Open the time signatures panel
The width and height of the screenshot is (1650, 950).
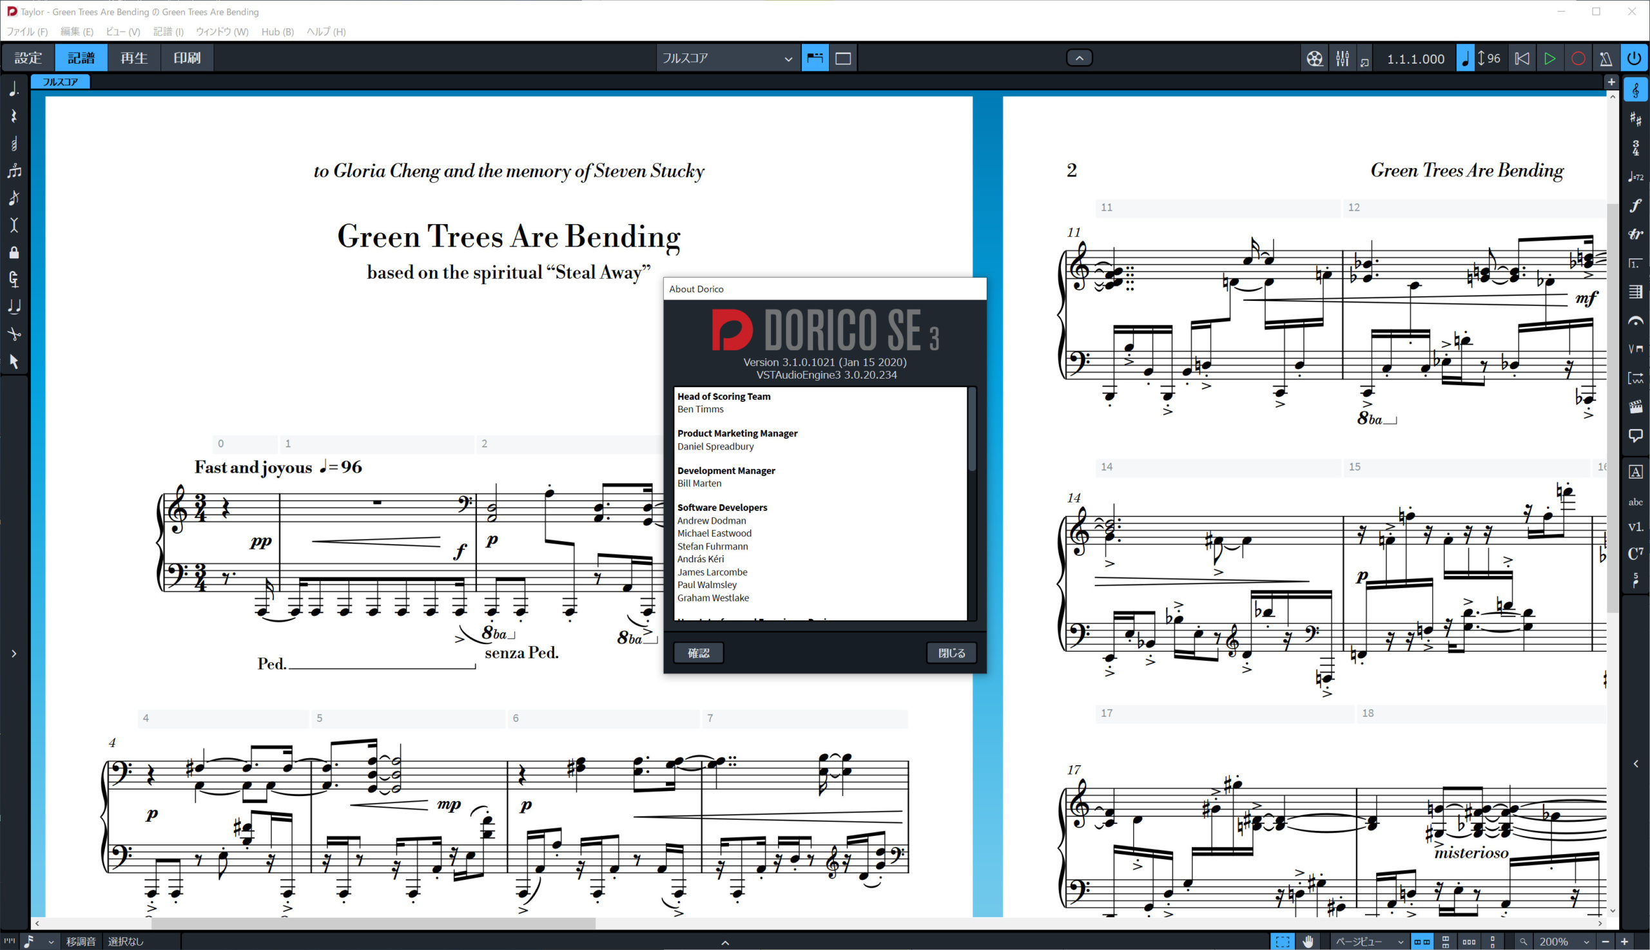1636,148
